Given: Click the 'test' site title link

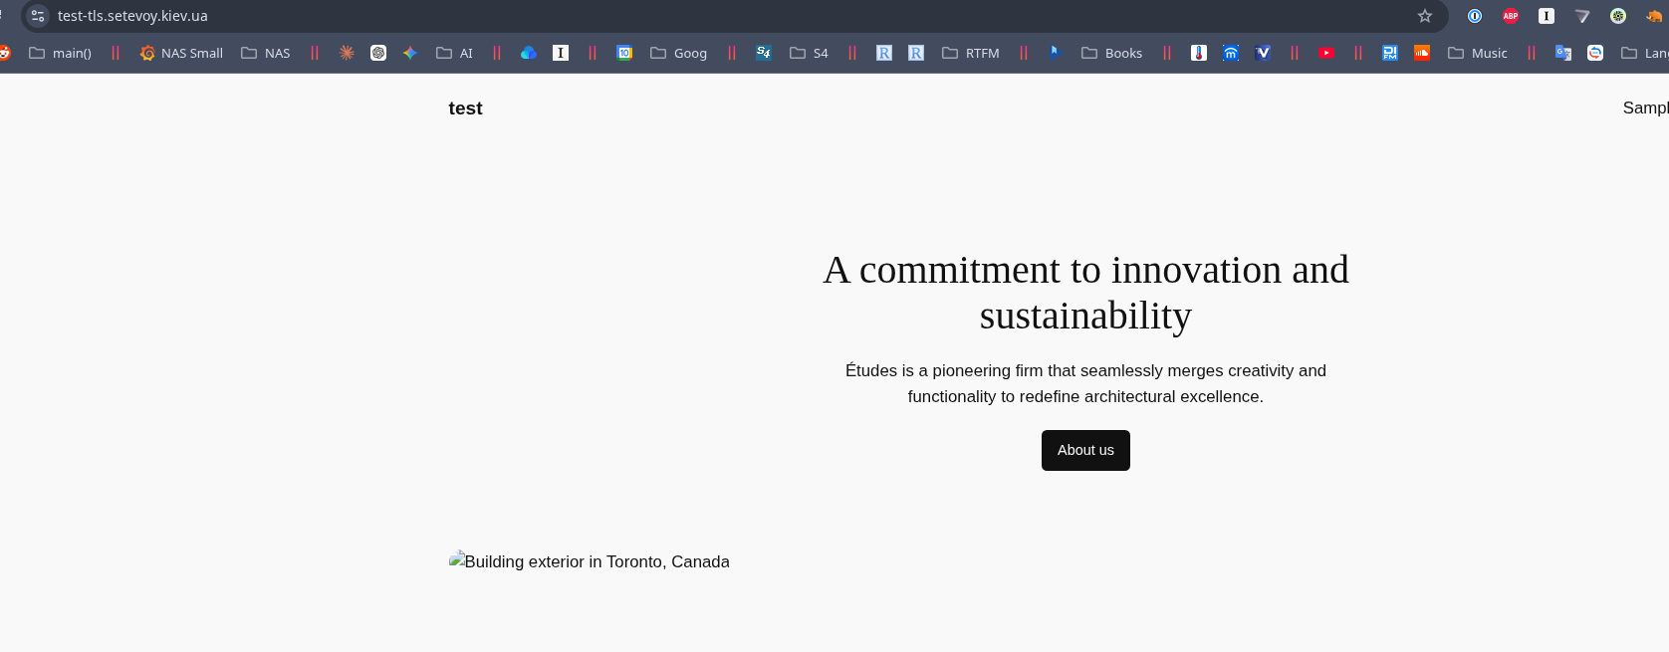Looking at the screenshot, I should (x=465, y=109).
